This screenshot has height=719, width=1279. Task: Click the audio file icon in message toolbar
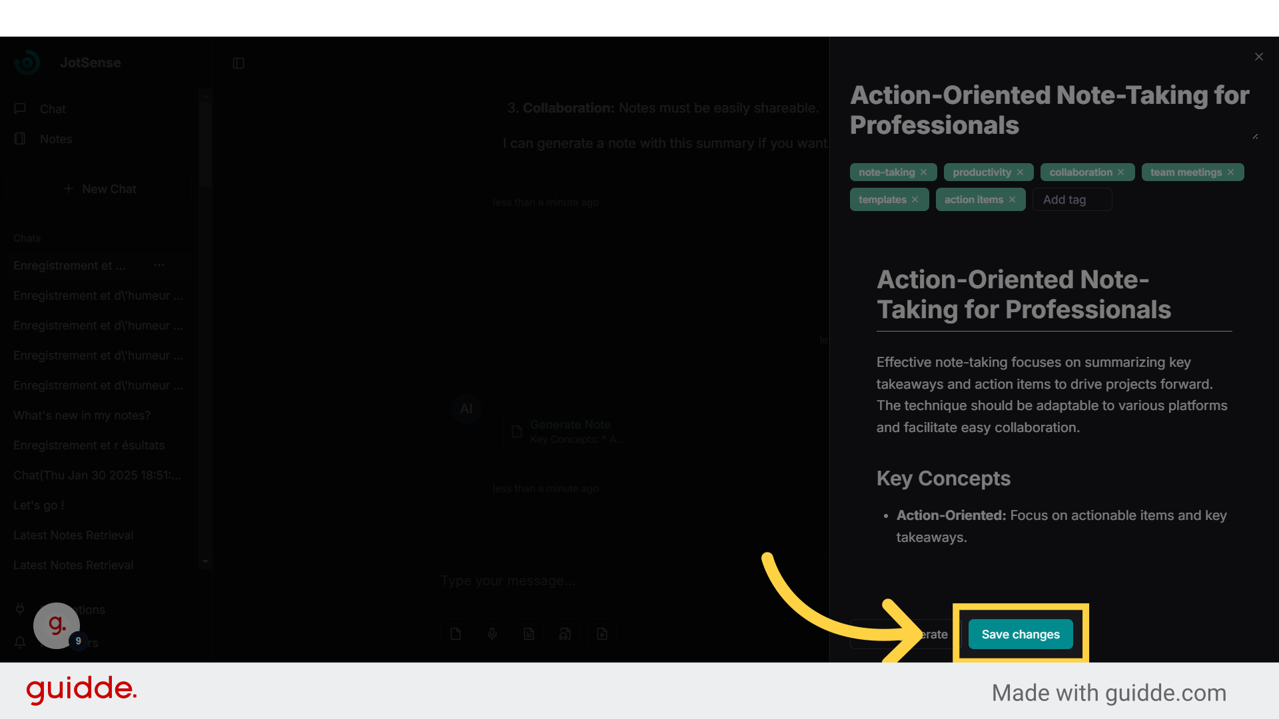tap(565, 634)
